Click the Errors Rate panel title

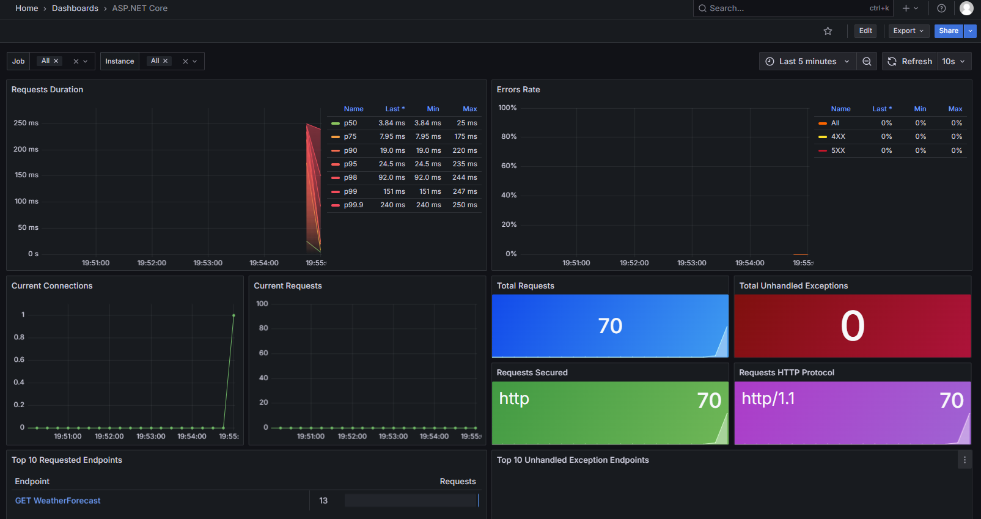[x=518, y=89]
